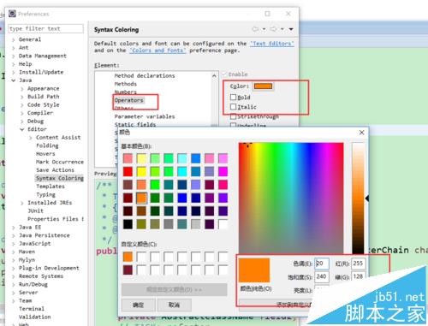
Task: Click the type filter text field
Action: click(x=45, y=28)
